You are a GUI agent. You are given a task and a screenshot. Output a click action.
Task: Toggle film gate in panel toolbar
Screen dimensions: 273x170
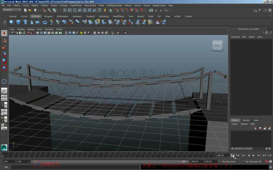pyautogui.click(x=41, y=33)
